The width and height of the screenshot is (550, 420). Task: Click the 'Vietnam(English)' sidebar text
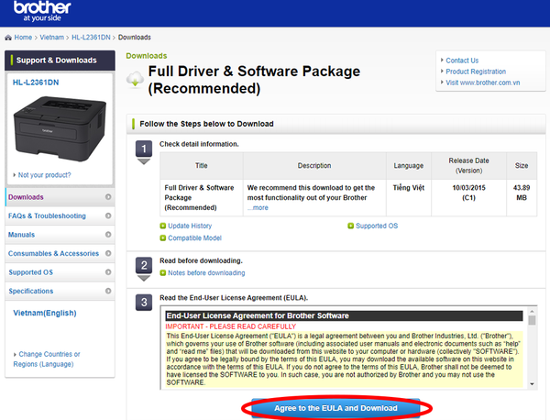pos(45,313)
